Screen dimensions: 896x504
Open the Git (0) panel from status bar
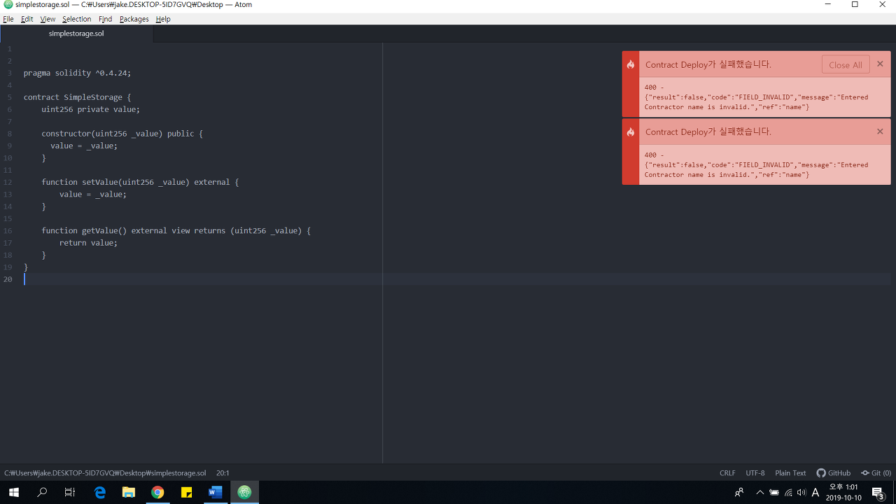(x=876, y=473)
